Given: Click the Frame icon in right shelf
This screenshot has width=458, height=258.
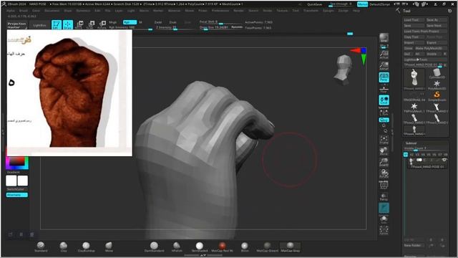Looking at the screenshot, I should pyautogui.click(x=384, y=139).
